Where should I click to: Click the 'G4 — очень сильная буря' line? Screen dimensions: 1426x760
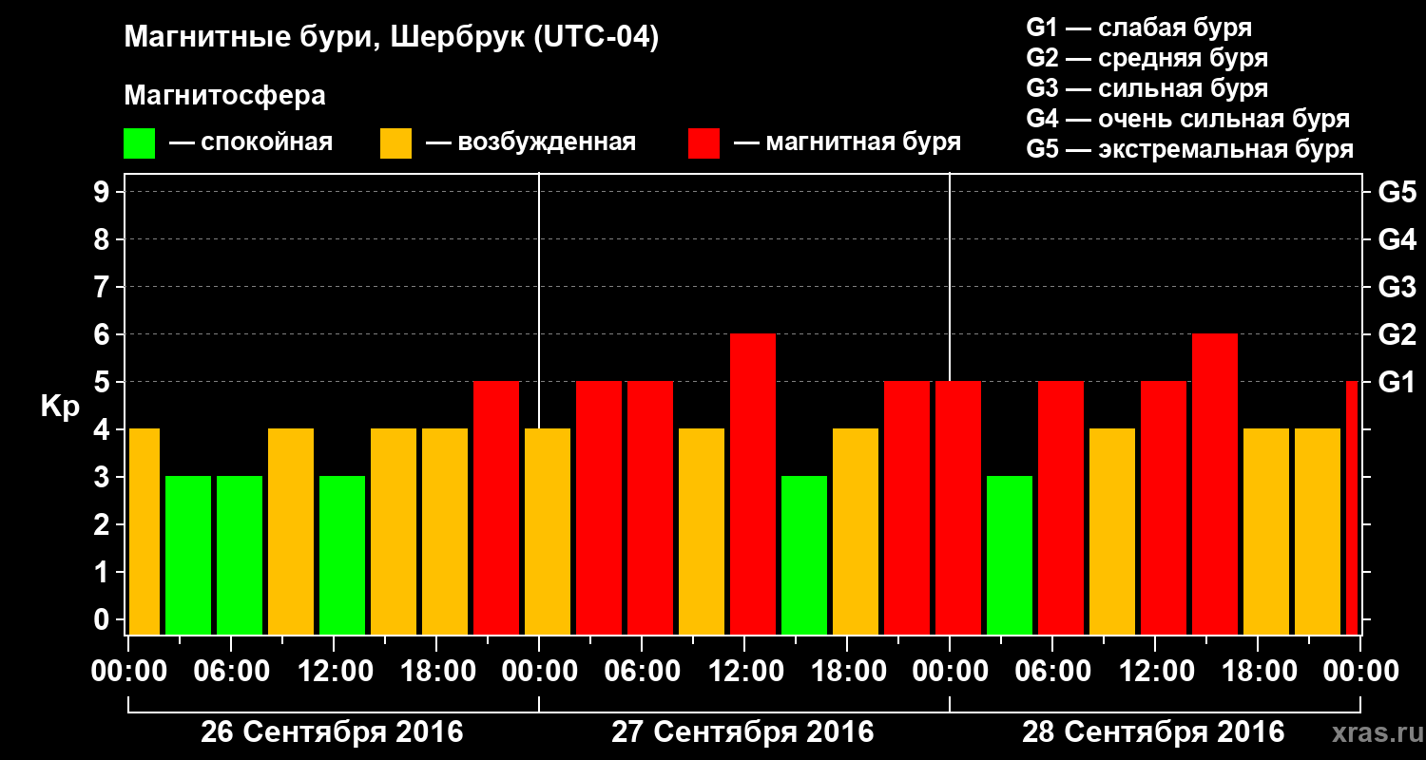click(x=1188, y=119)
